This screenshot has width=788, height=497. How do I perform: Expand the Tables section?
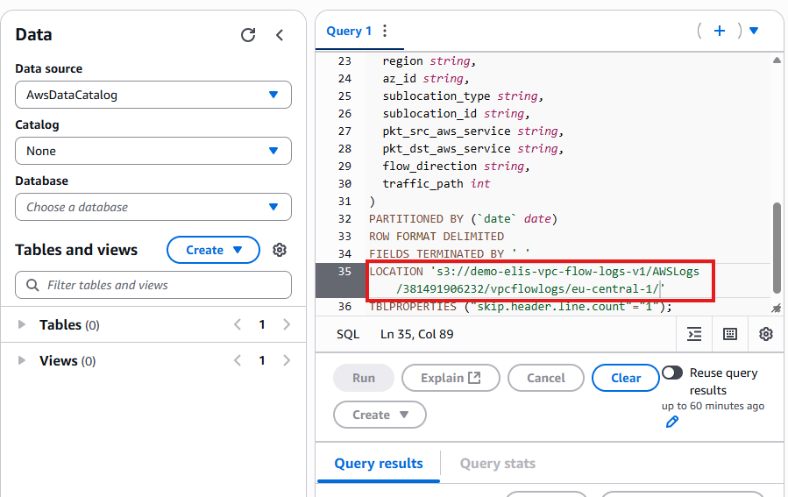(23, 325)
